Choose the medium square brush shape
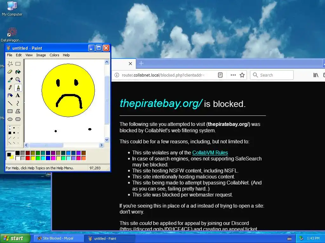Viewport: 325px width, 243px height. tap(14, 133)
